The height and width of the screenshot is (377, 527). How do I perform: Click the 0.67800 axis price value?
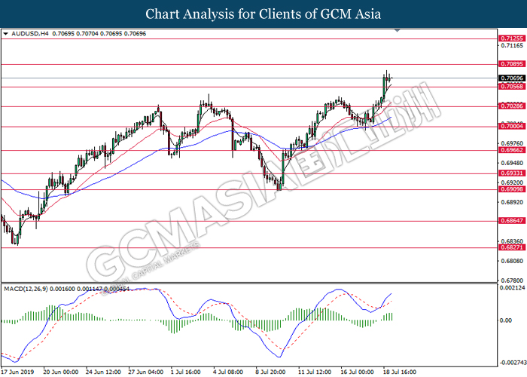pyautogui.click(x=512, y=280)
